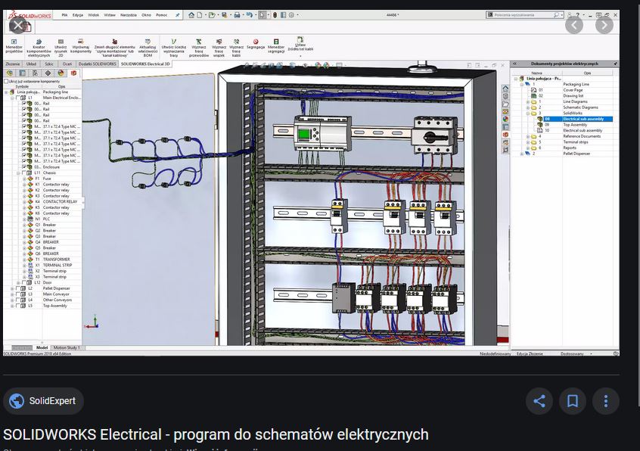Click Ustaw źródło/cel kabli tool
Image resolution: width=640 pixels, height=451 pixels.
pyautogui.click(x=300, y=44)
